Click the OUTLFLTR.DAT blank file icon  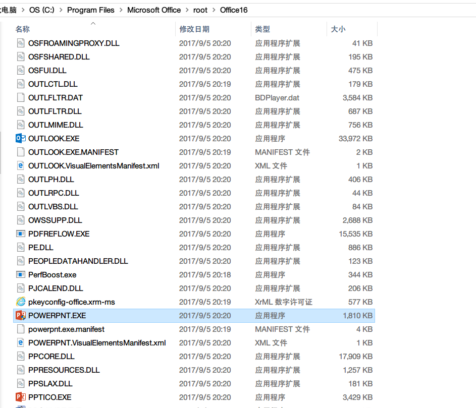pos(21,97)
